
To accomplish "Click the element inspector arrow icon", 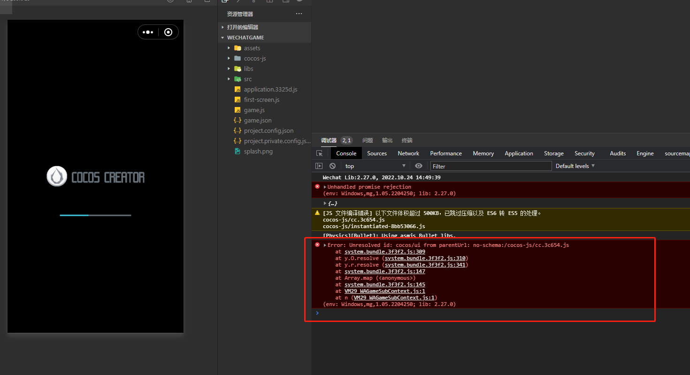I will pos(319,153).
